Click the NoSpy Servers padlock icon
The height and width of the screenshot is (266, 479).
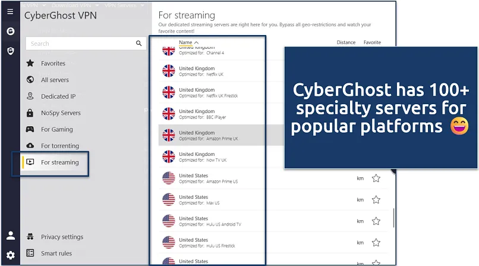30,113
